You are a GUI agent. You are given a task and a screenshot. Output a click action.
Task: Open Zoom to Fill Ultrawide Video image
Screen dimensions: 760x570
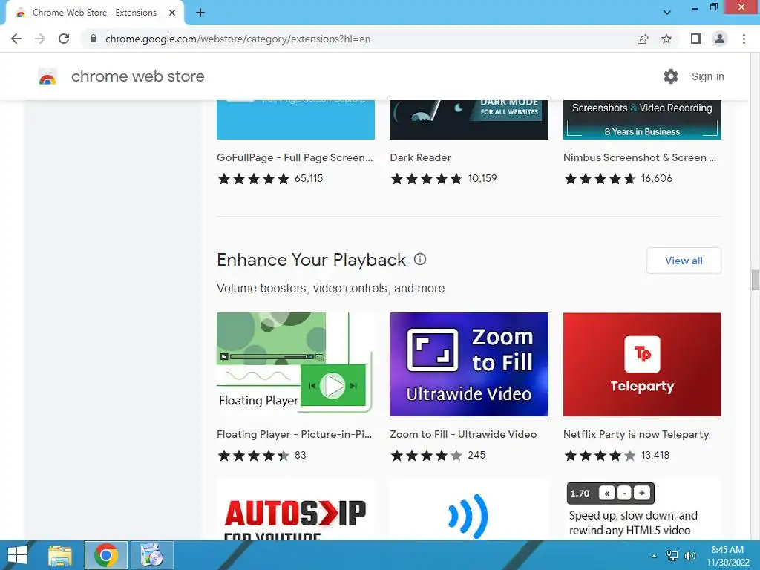coord(469,364)
